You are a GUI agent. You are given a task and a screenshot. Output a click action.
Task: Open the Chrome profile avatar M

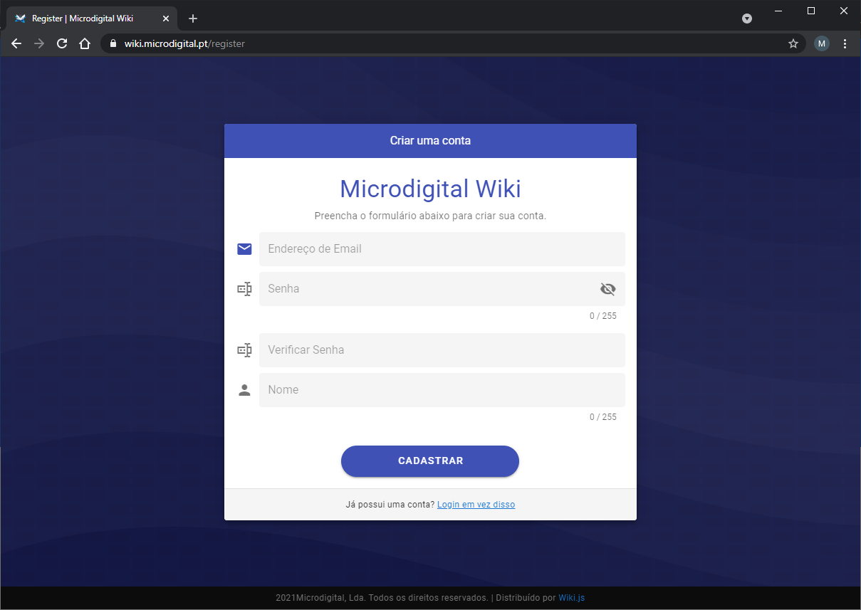click(822, 43)
